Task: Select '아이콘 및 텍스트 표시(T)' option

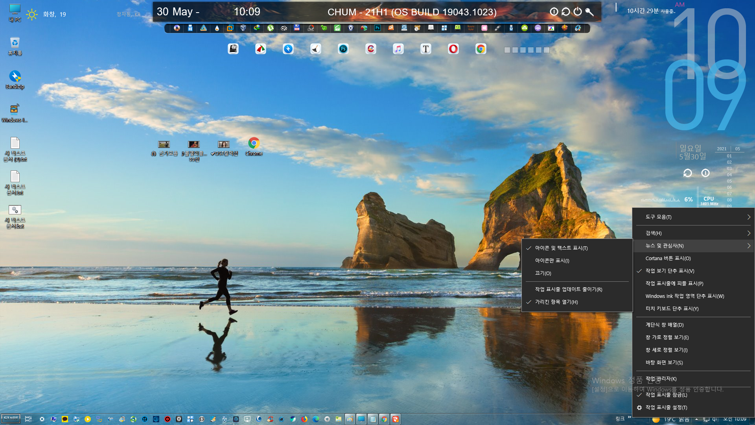Action: coord(577,248)
